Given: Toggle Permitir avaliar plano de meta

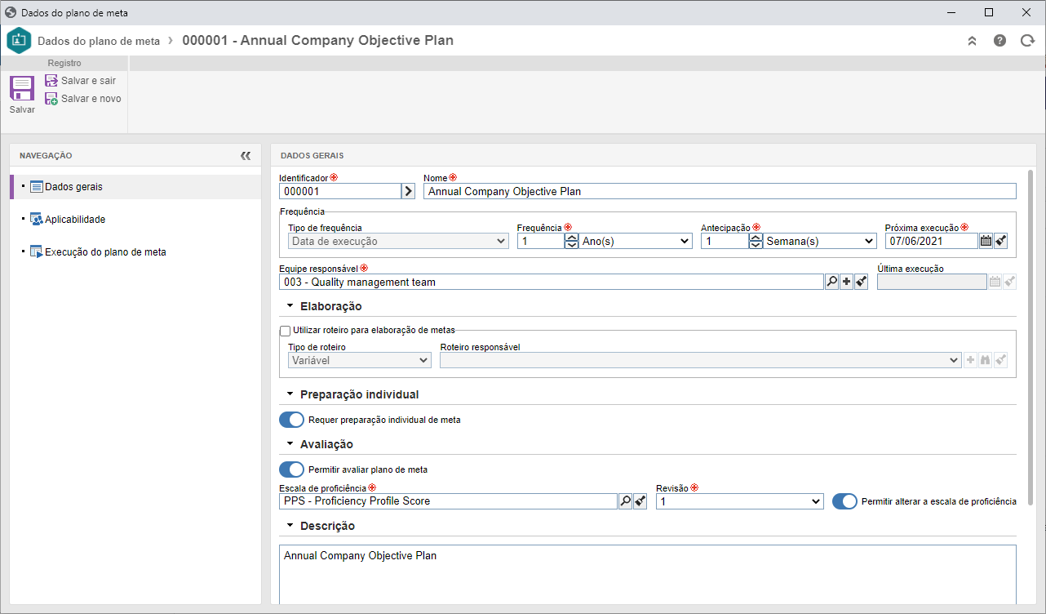Looking at the screenshot, I should tap(291, 469).
